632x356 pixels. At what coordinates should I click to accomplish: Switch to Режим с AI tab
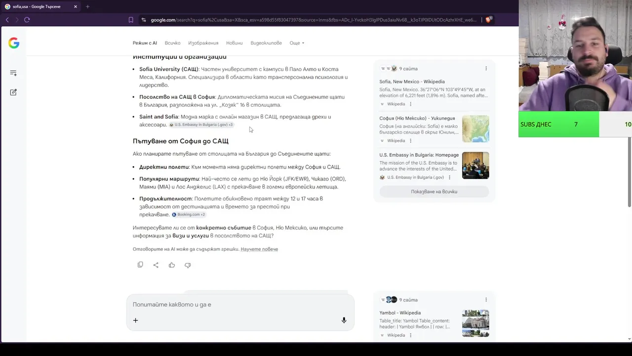tap(145, 43)
